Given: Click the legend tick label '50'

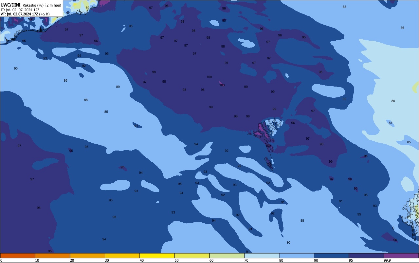Looking at the screenshot, I should pyautogui.click(x=176, y=260).
